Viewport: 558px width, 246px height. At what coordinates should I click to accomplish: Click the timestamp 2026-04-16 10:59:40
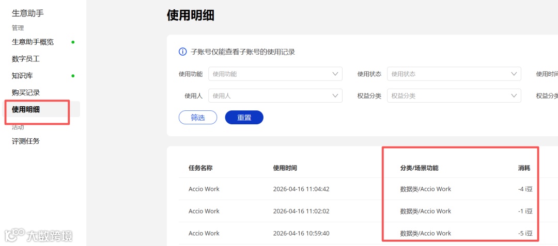[301, 233]
